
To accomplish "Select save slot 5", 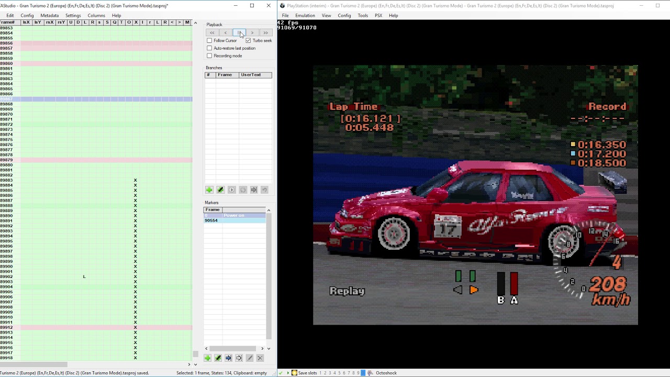I will (x=339, y=373).
